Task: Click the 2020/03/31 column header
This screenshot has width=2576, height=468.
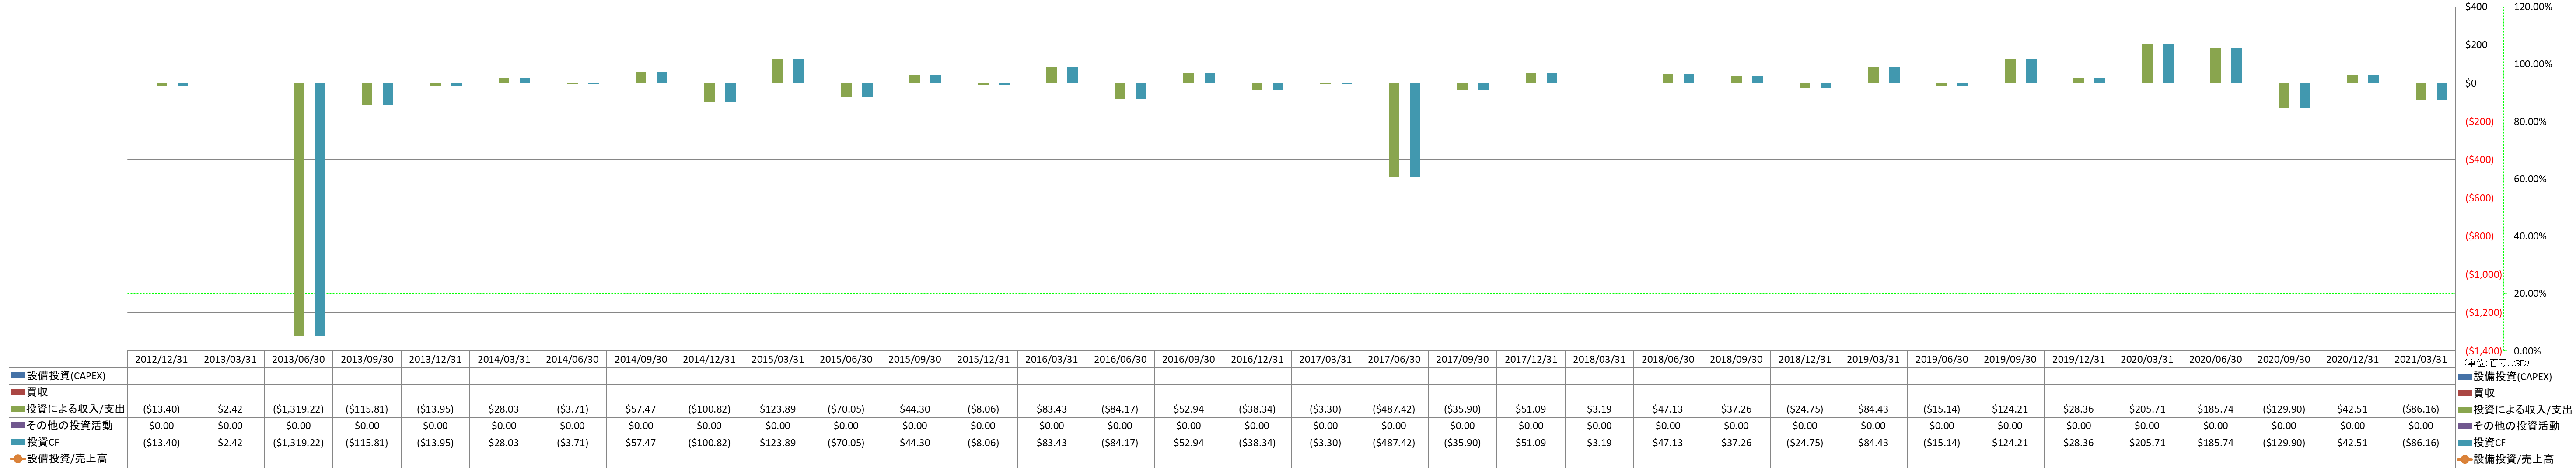Action: click(x=2147, y=359)
